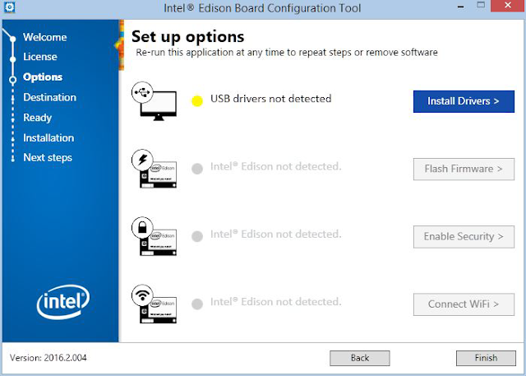Select the Installation step in sidebar
Viewport: 526px width, 376px height.
pyautogui.click(x=48, y=138)
